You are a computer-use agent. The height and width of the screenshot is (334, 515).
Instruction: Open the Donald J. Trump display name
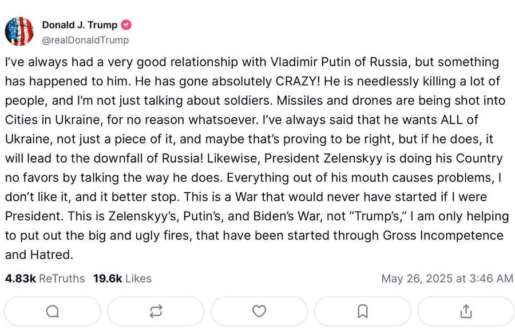tap(80, 25)
